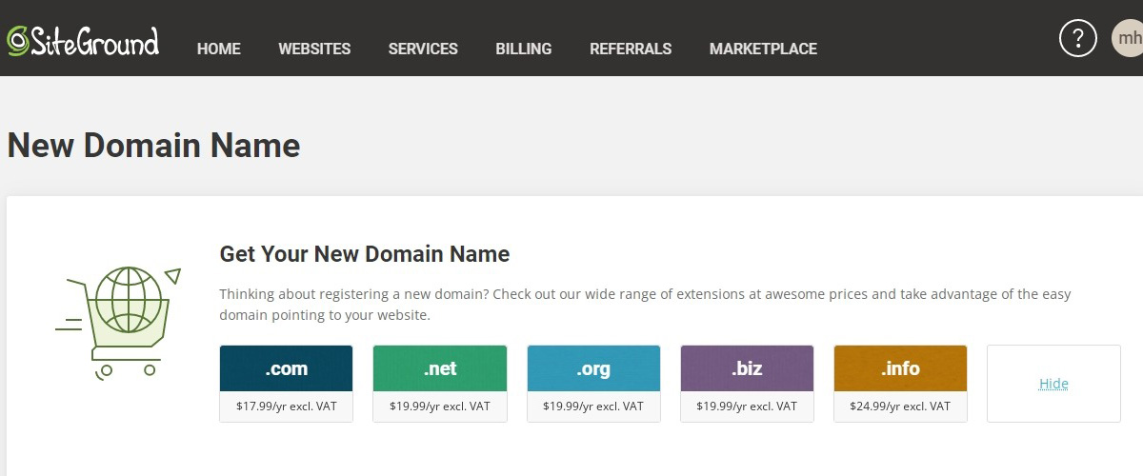
Task: Open the WEBSITES menu item
Action: click(314, 49)
